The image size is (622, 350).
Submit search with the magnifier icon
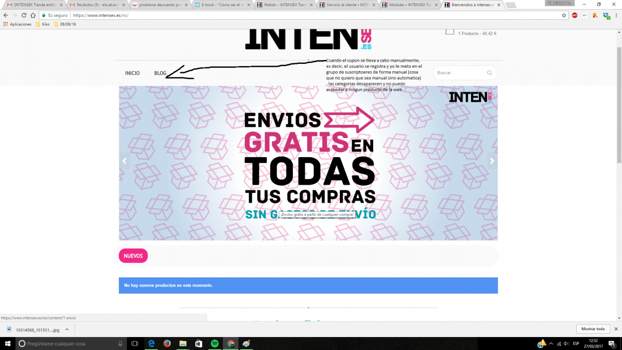pyautogui.click(x=490, y=73)
